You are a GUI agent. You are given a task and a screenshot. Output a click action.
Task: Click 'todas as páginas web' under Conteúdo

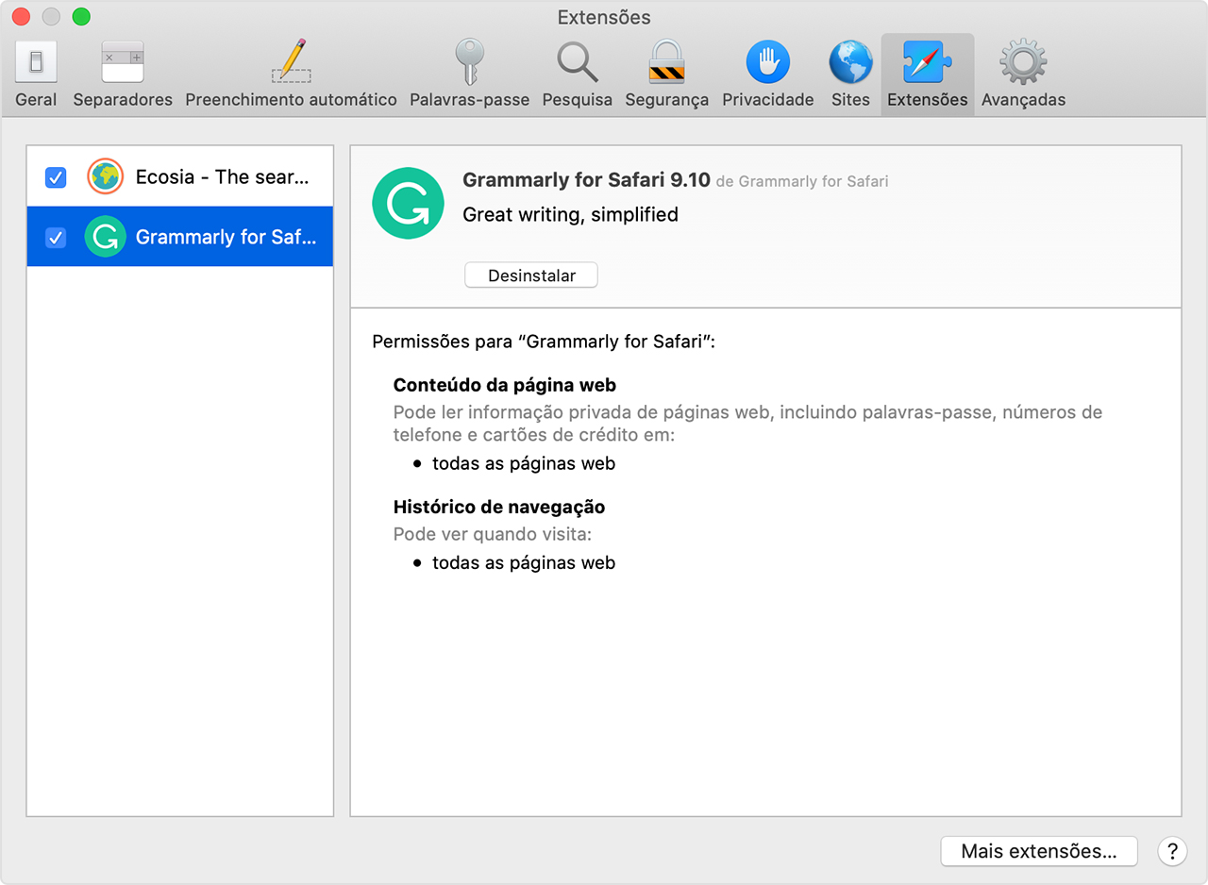click(x=524, y=463)
